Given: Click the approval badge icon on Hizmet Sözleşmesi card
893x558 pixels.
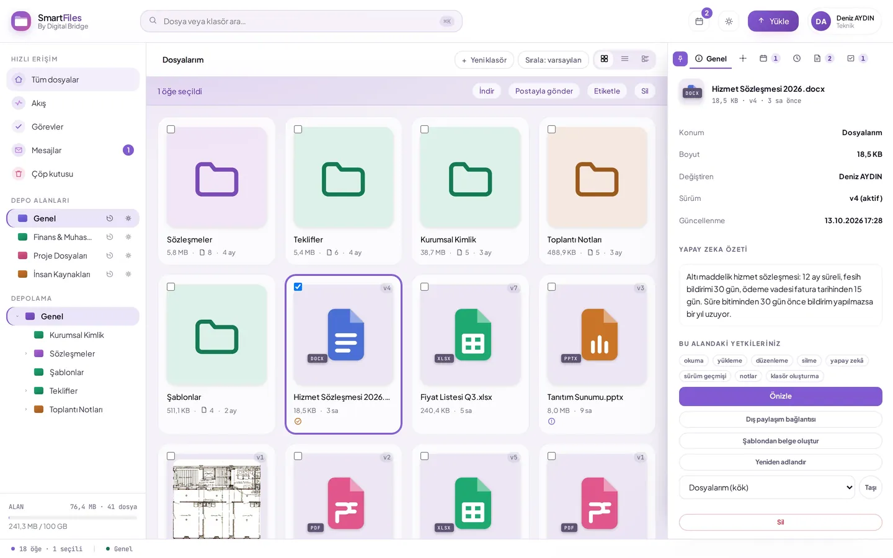Looking at the screenshot, I should [x=298, y=422].
